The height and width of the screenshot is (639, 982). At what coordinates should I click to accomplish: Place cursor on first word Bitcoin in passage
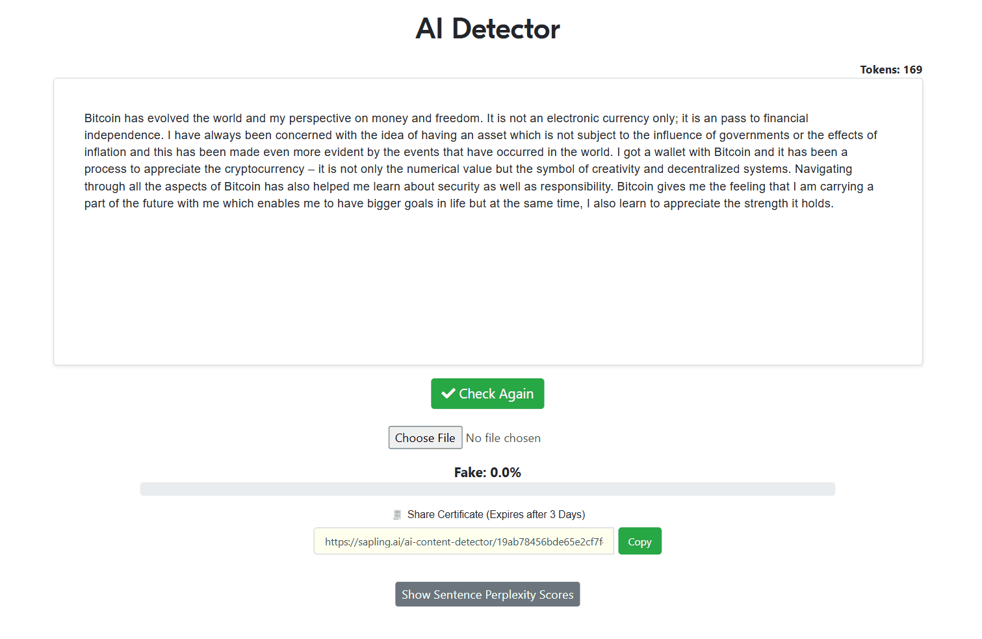click(x=103, y=118)
